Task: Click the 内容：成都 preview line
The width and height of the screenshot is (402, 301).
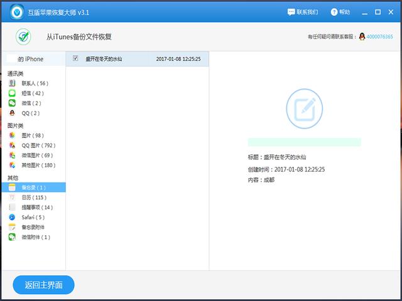Action: tap(261, 180)
